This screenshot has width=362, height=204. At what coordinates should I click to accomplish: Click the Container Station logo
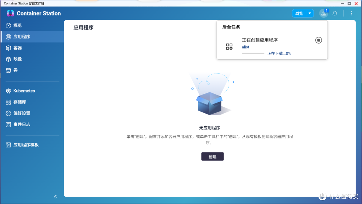(10, 13)
